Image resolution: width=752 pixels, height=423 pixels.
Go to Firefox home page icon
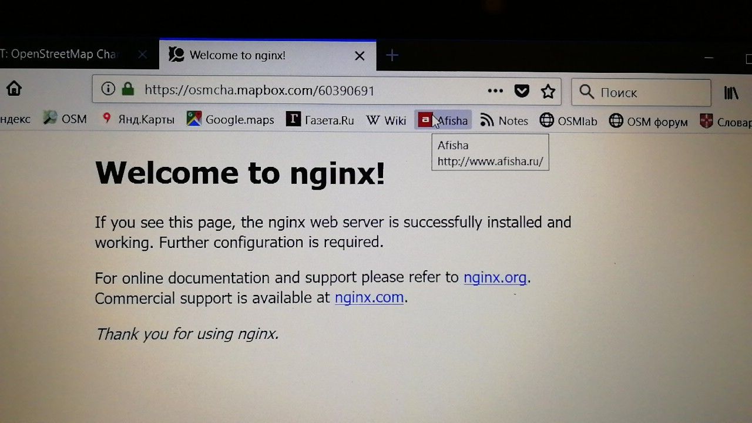click(x=14, y=88)
